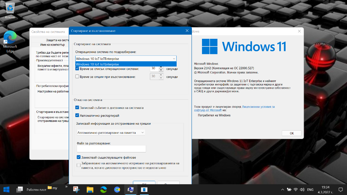Open the 'my' folder toolbar in taskbar
347x195 pixels.
click(52, 188)
